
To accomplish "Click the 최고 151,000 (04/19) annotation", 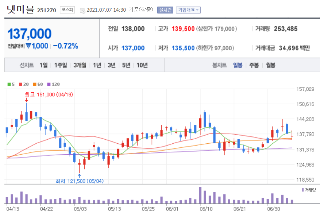I will pos(49,94).
